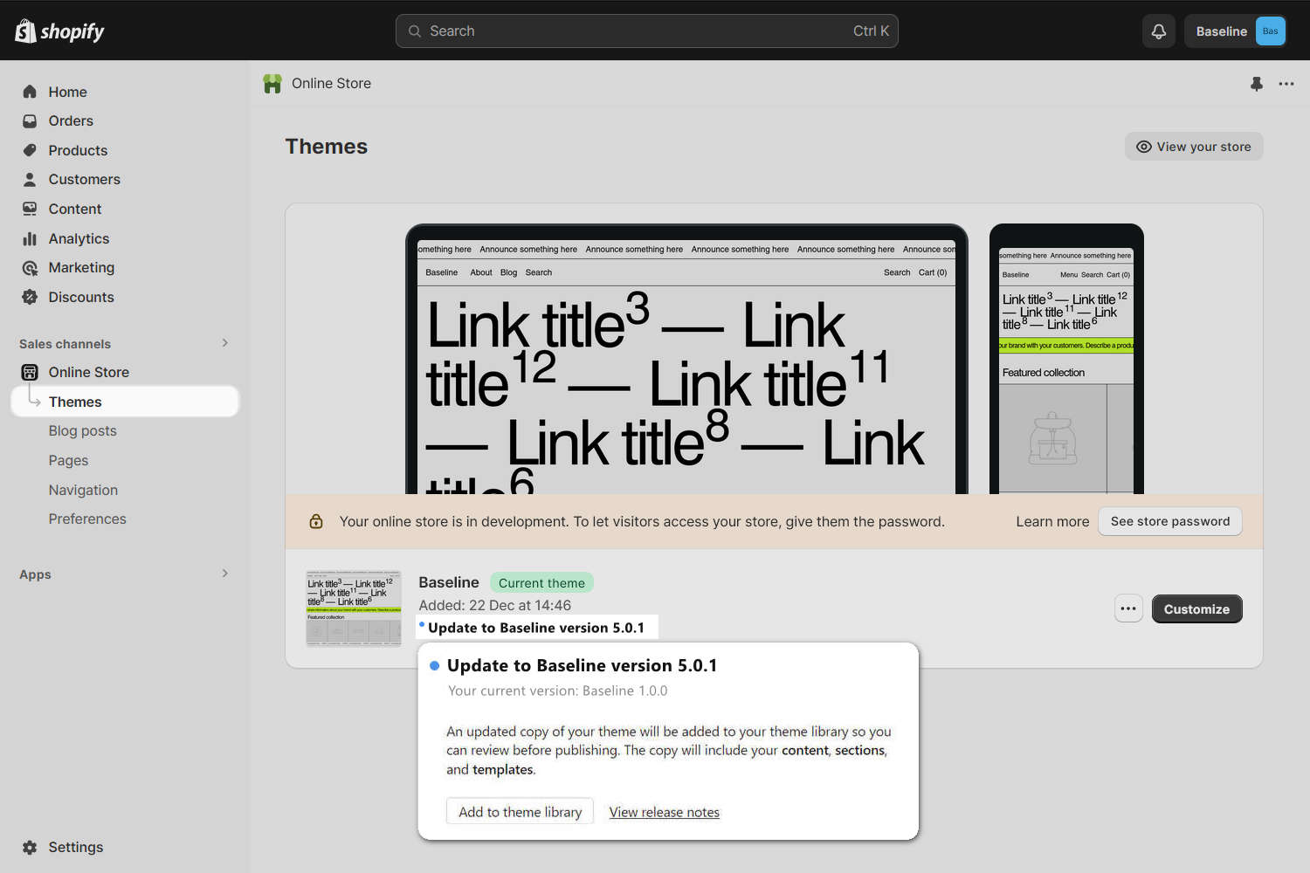This screenshot has height=873, width=1310.
Task: Open Marketing in the sidebar
Action: (81, 267)
